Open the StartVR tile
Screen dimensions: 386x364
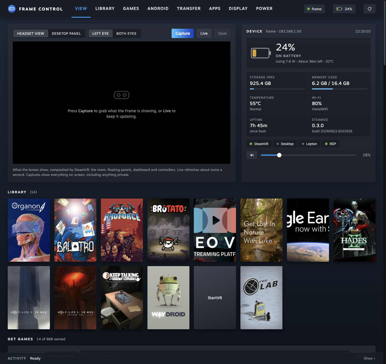point(215,298)
